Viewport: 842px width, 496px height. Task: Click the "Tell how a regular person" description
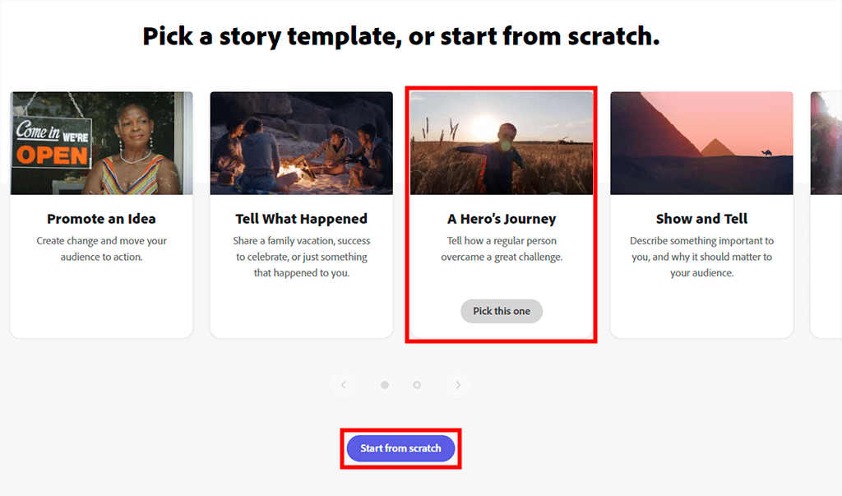(502, 249)
